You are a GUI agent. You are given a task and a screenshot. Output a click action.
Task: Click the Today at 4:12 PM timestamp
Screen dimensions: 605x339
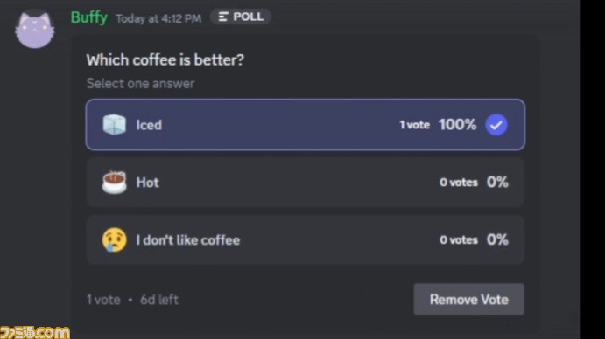[158, 18]
